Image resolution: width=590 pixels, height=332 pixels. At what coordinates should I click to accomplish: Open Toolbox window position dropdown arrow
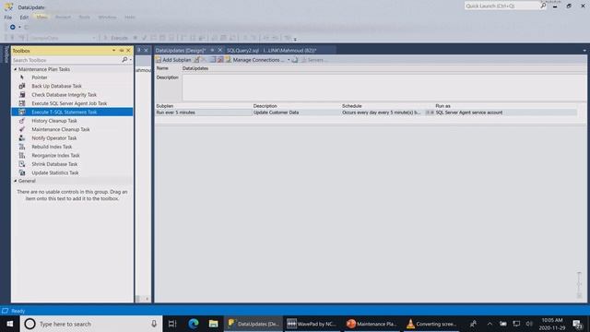coord(113,50)
